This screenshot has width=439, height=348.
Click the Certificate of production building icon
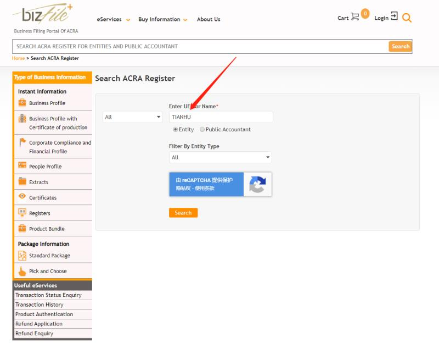pos(22,119)
